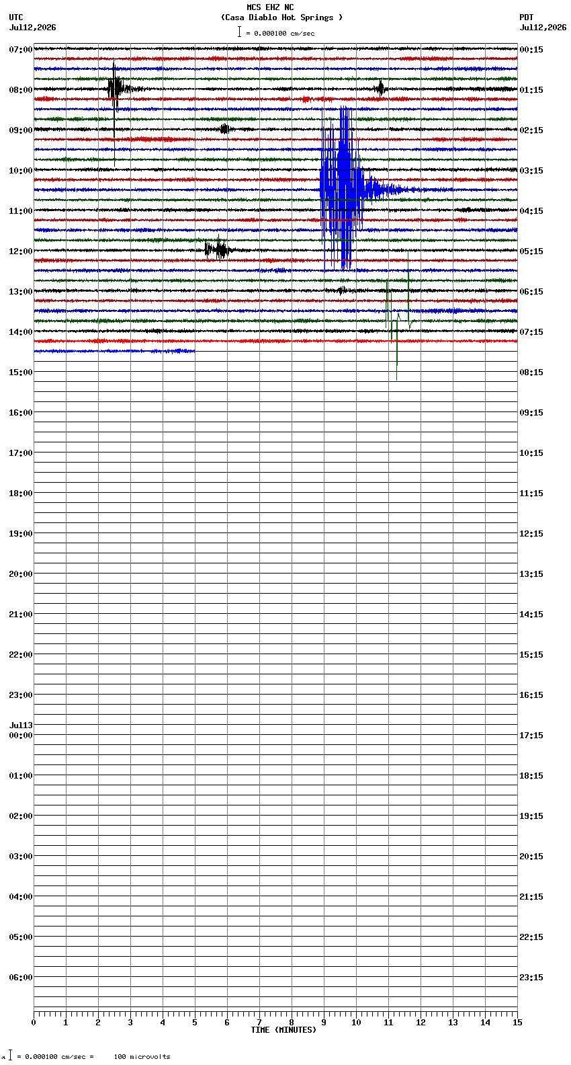Viewport: 571px width, 1065px height.
Task: Click the 'PDT' label at top right
Action: coord(527,17)
